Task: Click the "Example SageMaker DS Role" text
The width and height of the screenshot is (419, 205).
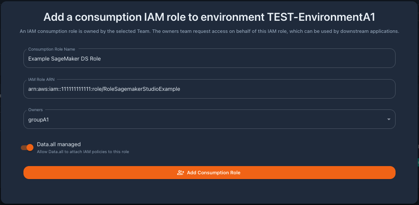Action: point(64,59)
